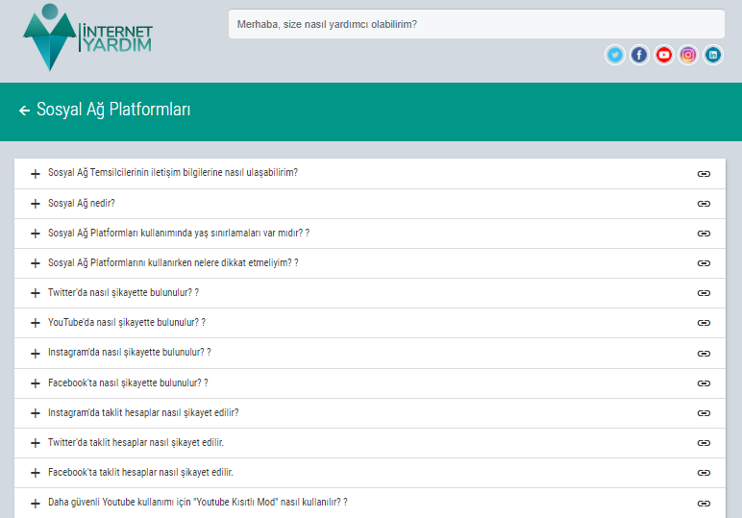The image size is (742, 518).
Task: Open question 'Twitter'da nasıl şikayette bulunulur?'
Action: pyautogui.click(x=123, y=293)
